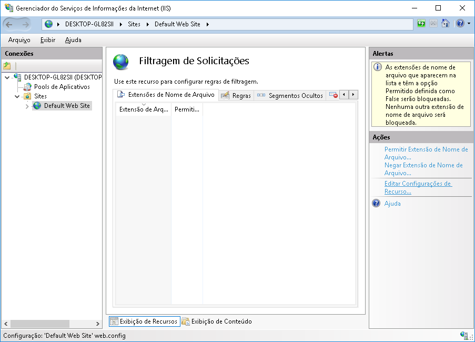Image resolution: width=475 pixels, height=342 pixels.
Task: Sort by the Permiti... column header
Action: (187, 109)
